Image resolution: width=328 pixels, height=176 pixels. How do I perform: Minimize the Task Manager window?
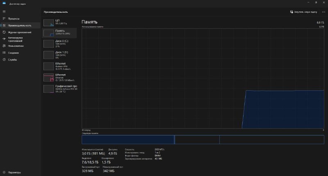coord(308,2)
